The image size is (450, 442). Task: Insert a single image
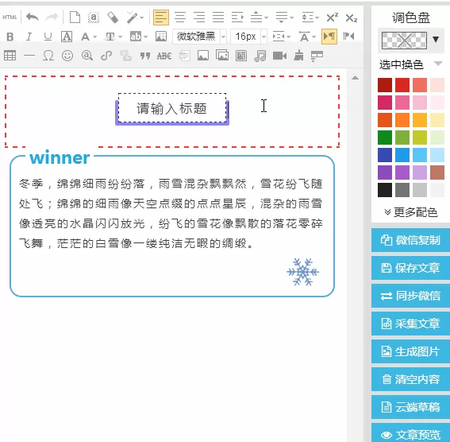pos(203,56)
